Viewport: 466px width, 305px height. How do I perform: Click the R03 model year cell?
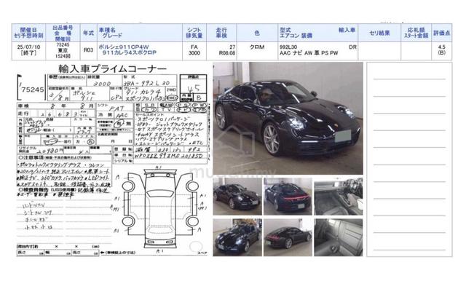click(88, 50)
